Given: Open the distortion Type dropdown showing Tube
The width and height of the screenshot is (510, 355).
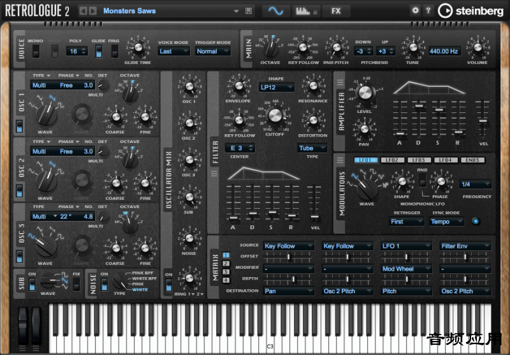Looking at the screenshot, I should [312, 148].
